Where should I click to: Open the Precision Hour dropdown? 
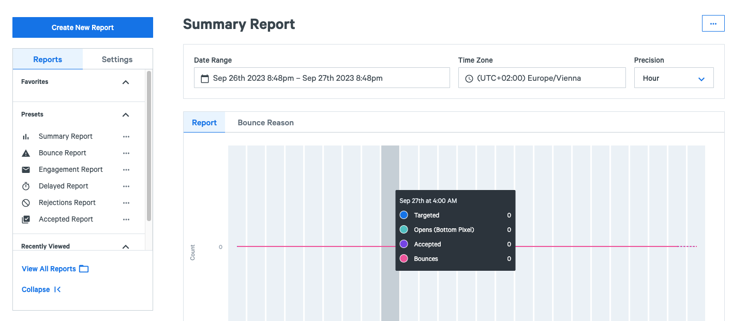click(674, 78)
